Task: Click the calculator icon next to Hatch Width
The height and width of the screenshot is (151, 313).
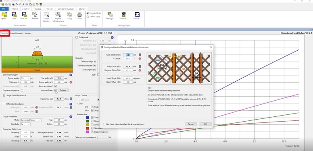Action: point(140,55)
